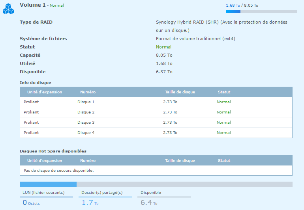The image size is (304, 210).
Task: Click the green Normal value beside Statut
Action: tap(163, 47)
